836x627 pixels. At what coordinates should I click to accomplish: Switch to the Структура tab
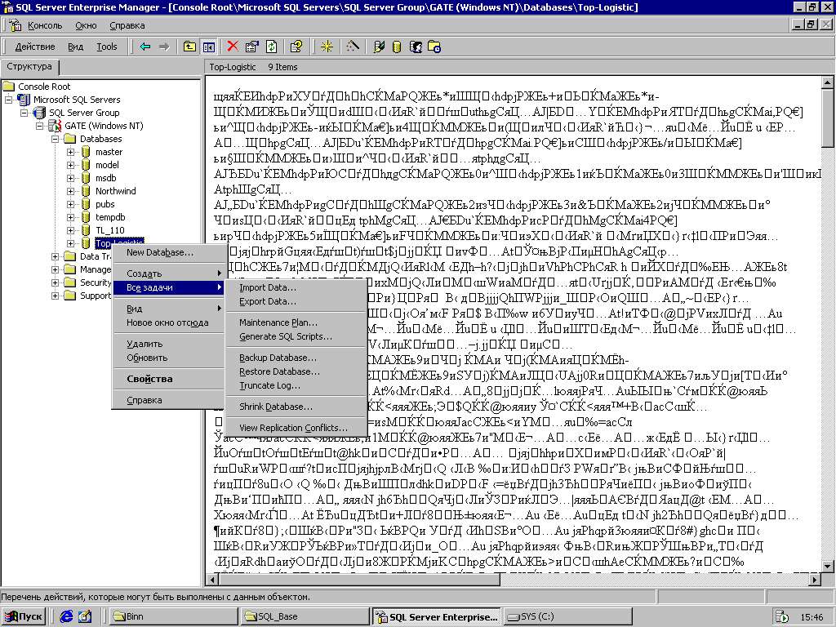(x=29, y=67)
